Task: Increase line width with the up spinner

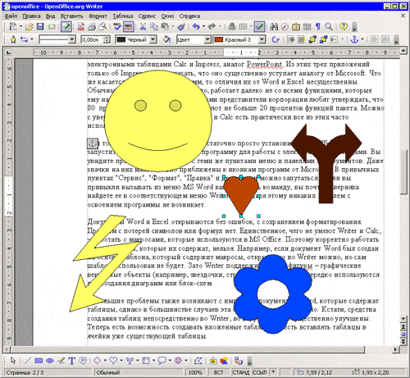Action: pyautogui.click(x=107, y=38)
